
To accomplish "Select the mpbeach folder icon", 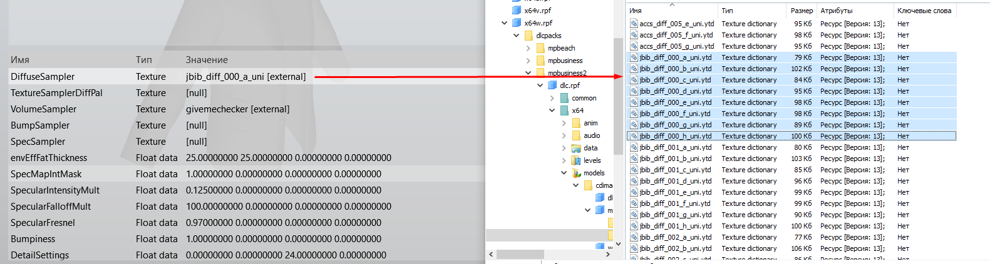I will click(540, 48).
